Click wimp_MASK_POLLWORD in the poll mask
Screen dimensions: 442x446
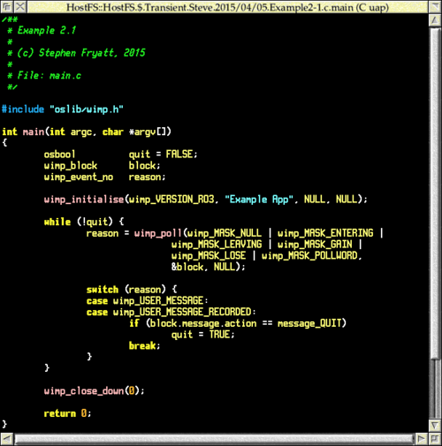pos(309,255)
